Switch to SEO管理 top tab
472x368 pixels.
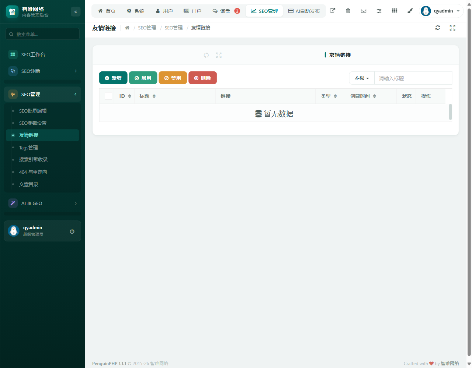click(x=264, y=11)
